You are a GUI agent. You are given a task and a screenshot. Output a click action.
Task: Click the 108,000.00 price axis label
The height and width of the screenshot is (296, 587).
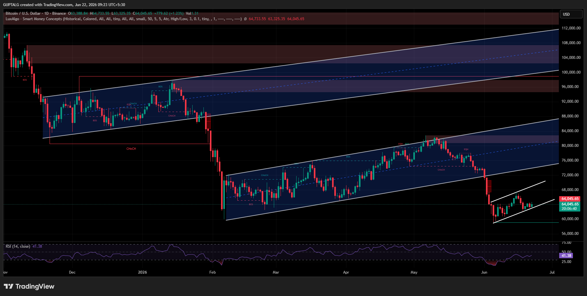click(x=571, y=43)
